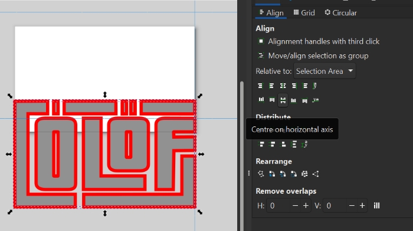Screen dimensions: 413x231
Task: Open the Relative to Selection Area dropdown
Action: 324,71
